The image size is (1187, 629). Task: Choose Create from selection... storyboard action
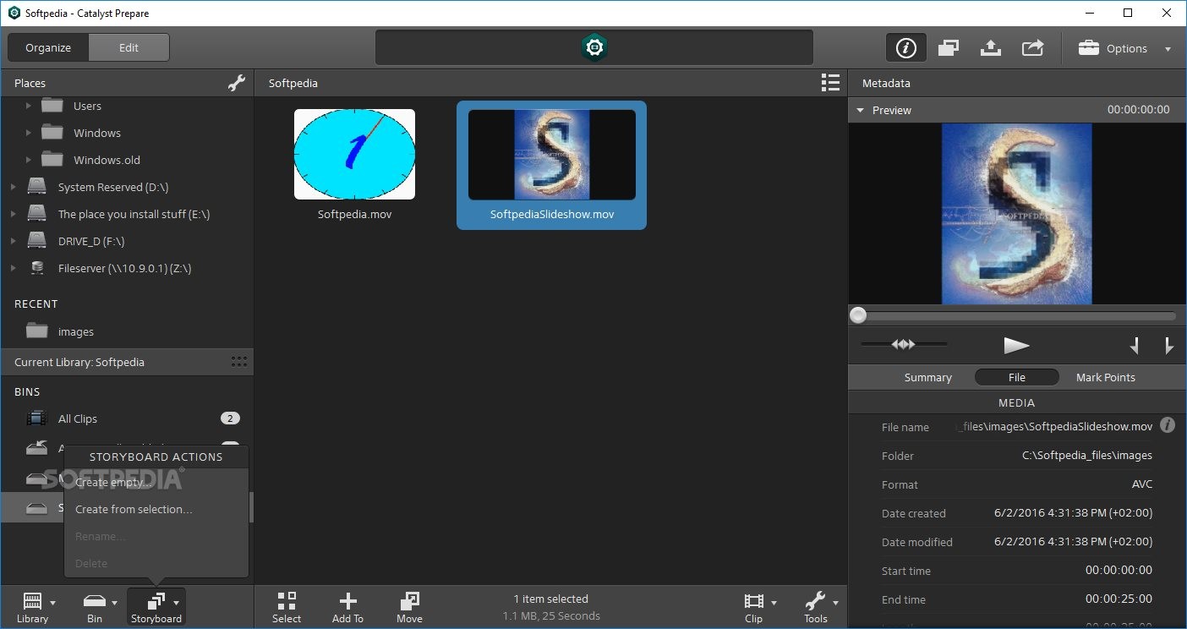(x=134, y=509)
